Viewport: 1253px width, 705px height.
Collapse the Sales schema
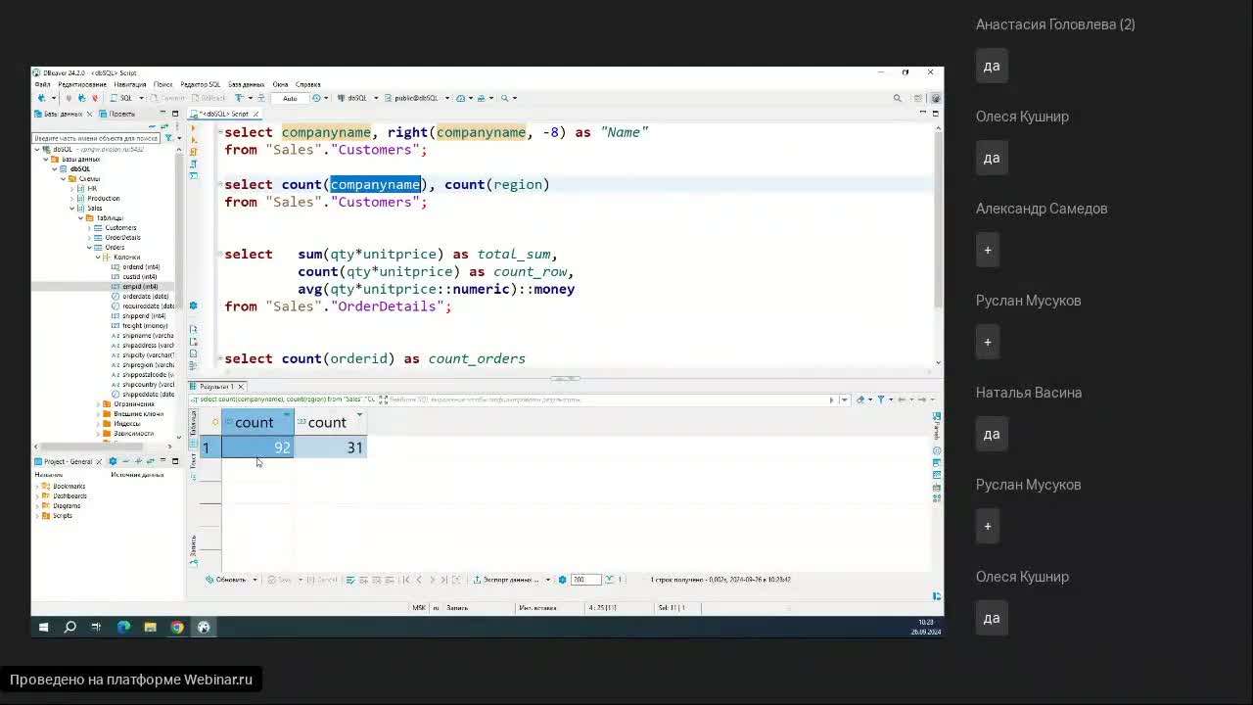tap(72, 208)
